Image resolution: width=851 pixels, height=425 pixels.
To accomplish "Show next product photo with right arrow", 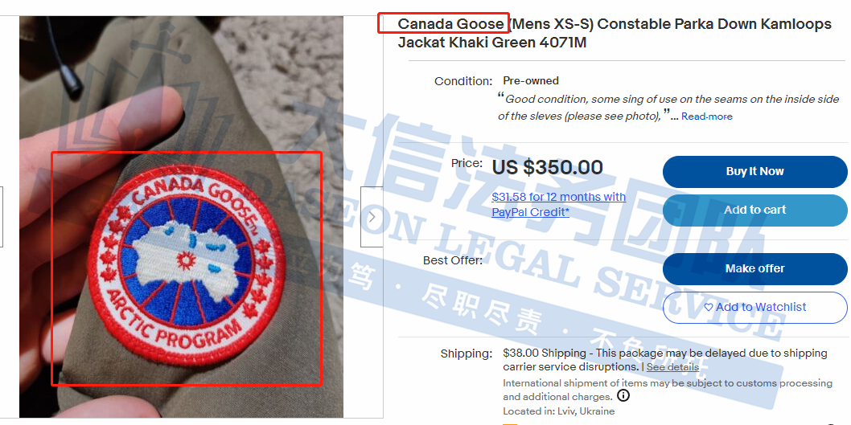I will 372,217.
